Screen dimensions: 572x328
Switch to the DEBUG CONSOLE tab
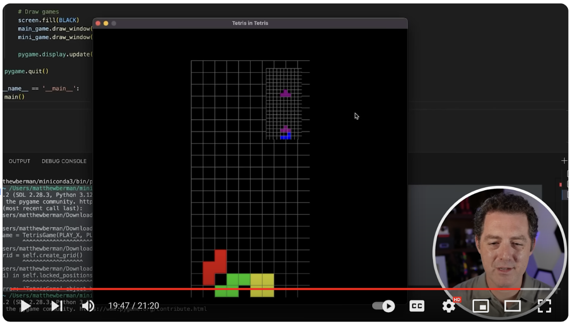point(64,161)
